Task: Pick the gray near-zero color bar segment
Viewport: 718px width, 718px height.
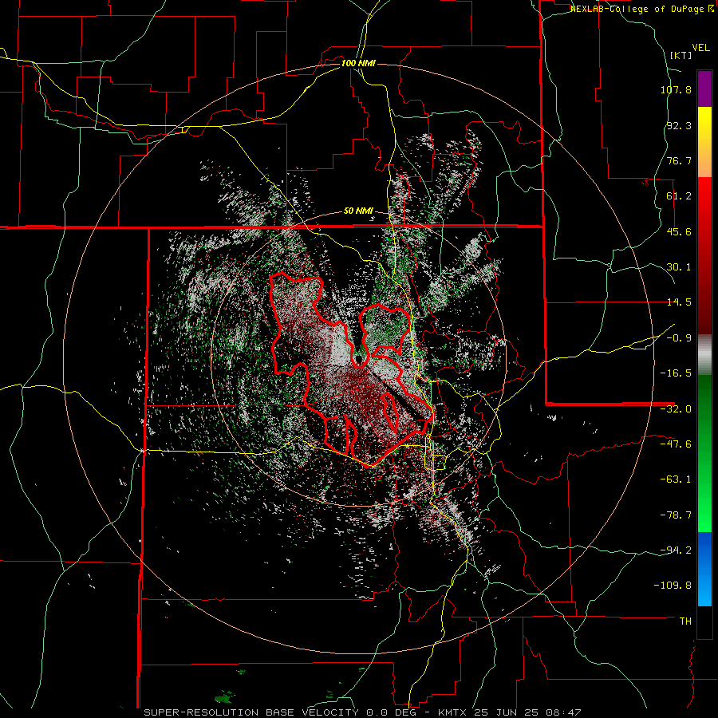Action: [x=704, y=355]
